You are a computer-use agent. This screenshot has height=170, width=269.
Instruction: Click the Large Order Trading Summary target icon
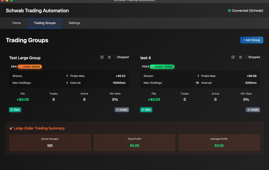[11, 128]
